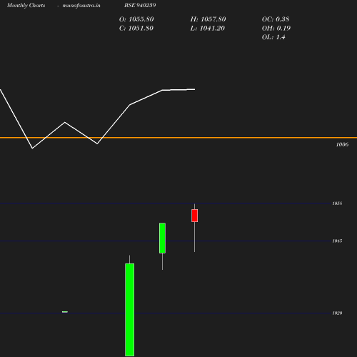Click the 1020 price axis label
This screenshot has height=357, width=357.
pyautogui.click(x=337, y=313)
